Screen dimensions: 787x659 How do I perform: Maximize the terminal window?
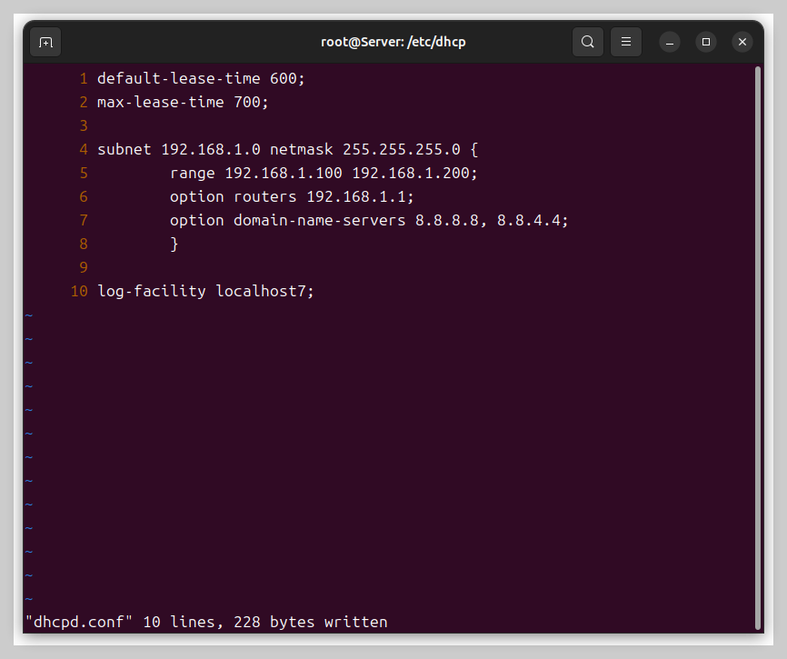pyautogui.click(x=706, y=42)
